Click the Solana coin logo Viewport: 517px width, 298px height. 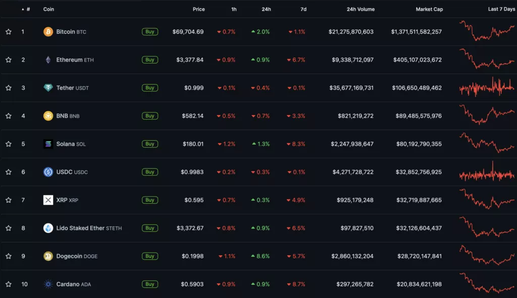(x=48, y=144)
